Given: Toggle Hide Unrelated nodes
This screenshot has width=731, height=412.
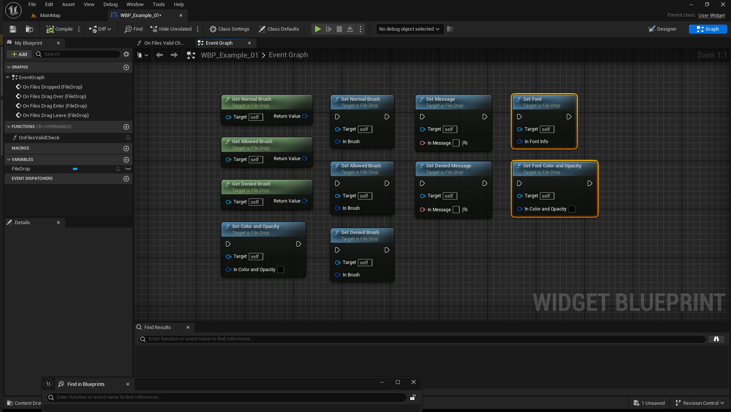Looking at the screenshot, I should (x=171, y=29).
